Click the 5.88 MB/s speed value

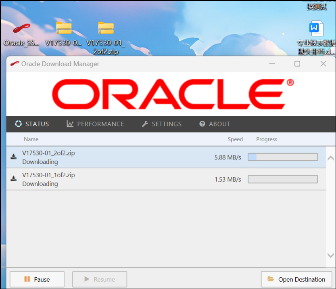(x=227, y=157)
